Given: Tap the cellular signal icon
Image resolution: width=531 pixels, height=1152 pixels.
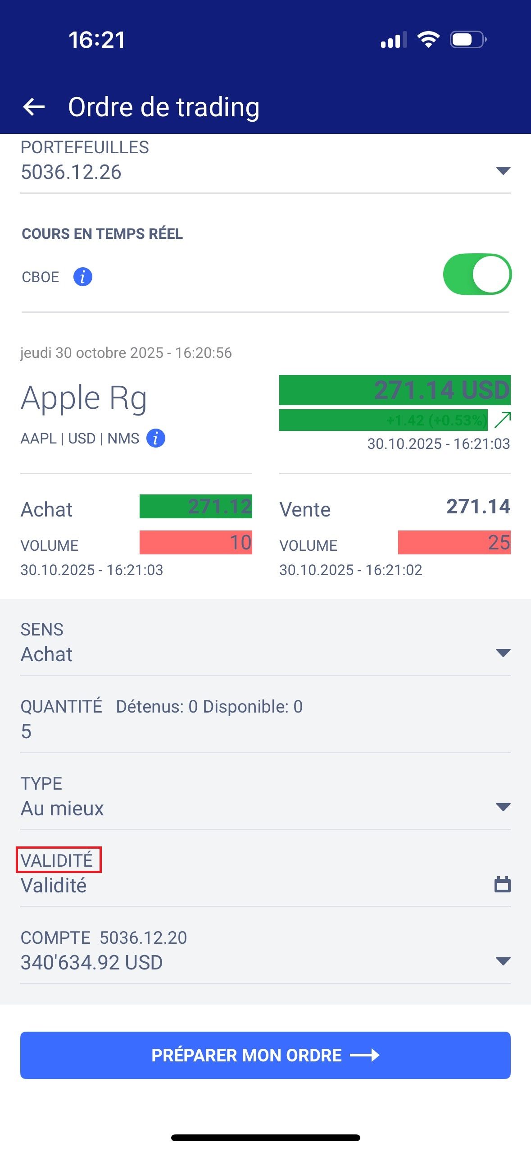Looking at the screenshot, I should tap(393, 40).
